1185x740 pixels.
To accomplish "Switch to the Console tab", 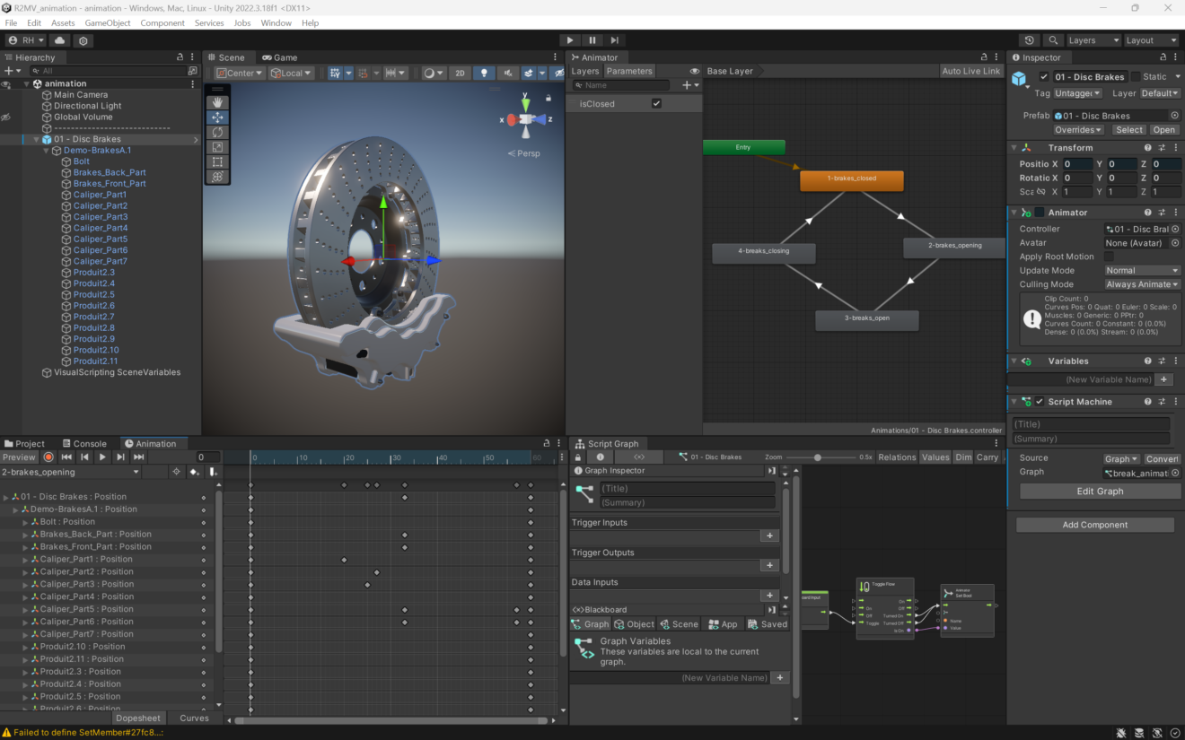I will tap(84, 443).
